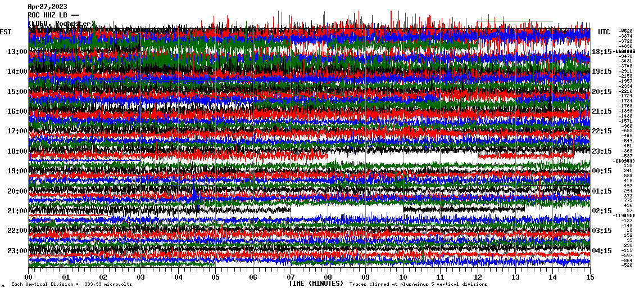Click the 07 minute tick on time axis
Viewport: 635px width, 292px height.
(291, 277)
